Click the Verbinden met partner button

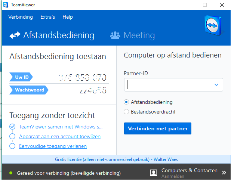[158, 128]
